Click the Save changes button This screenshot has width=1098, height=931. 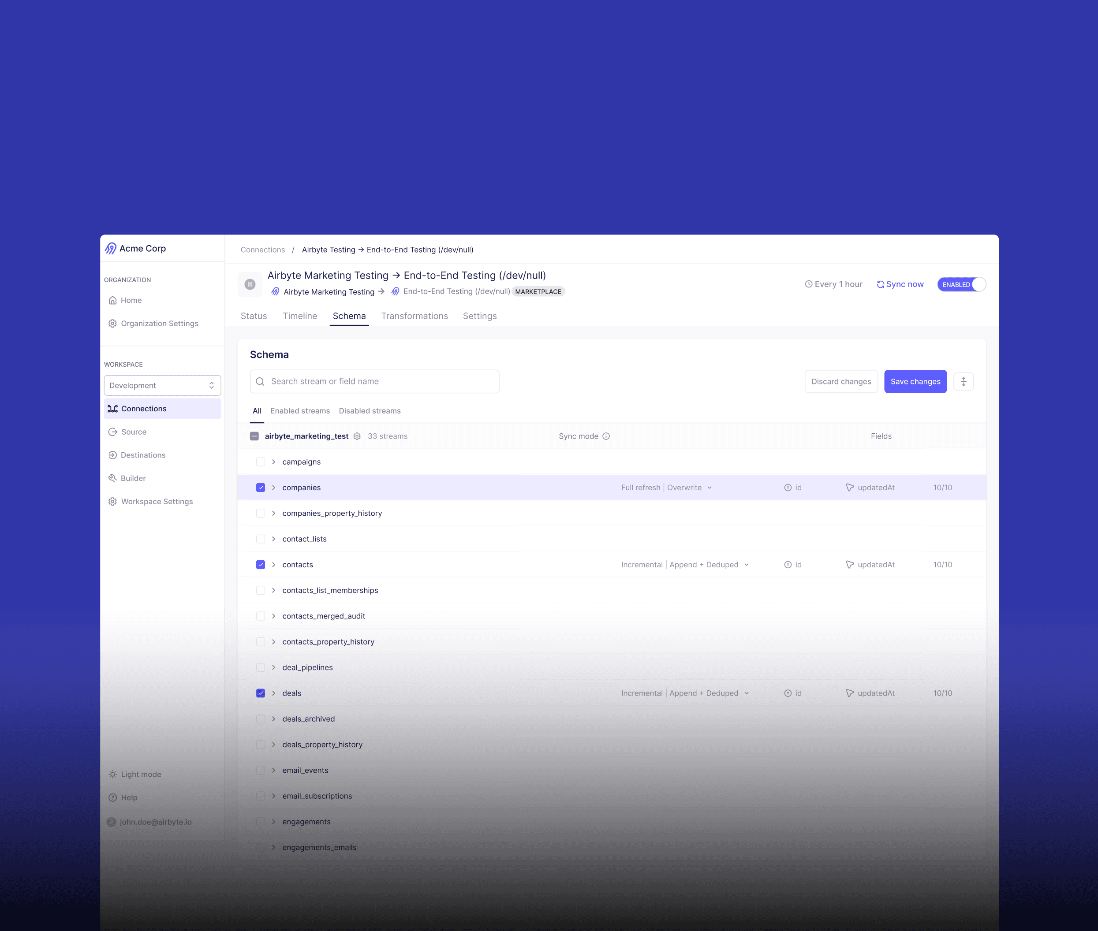(915, 381)
